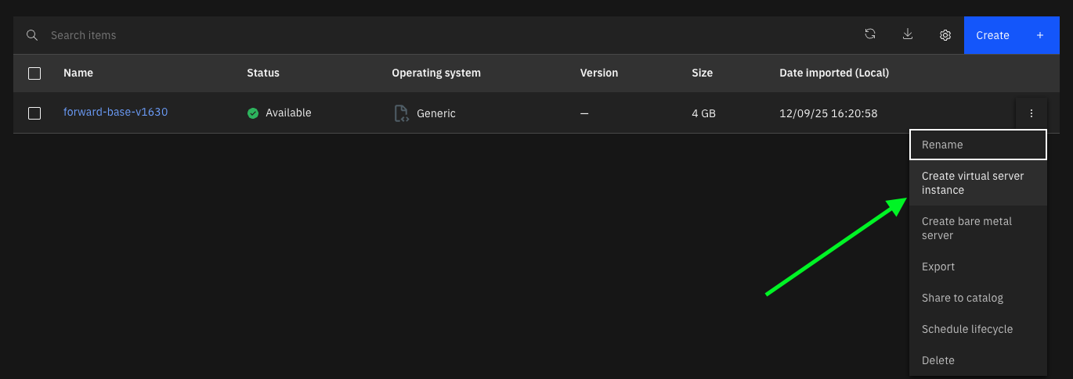Click the plus icon on Create button
The width and height of the screenshot is (1073, 379).
pyautogui.click(x=1040, y=35)
